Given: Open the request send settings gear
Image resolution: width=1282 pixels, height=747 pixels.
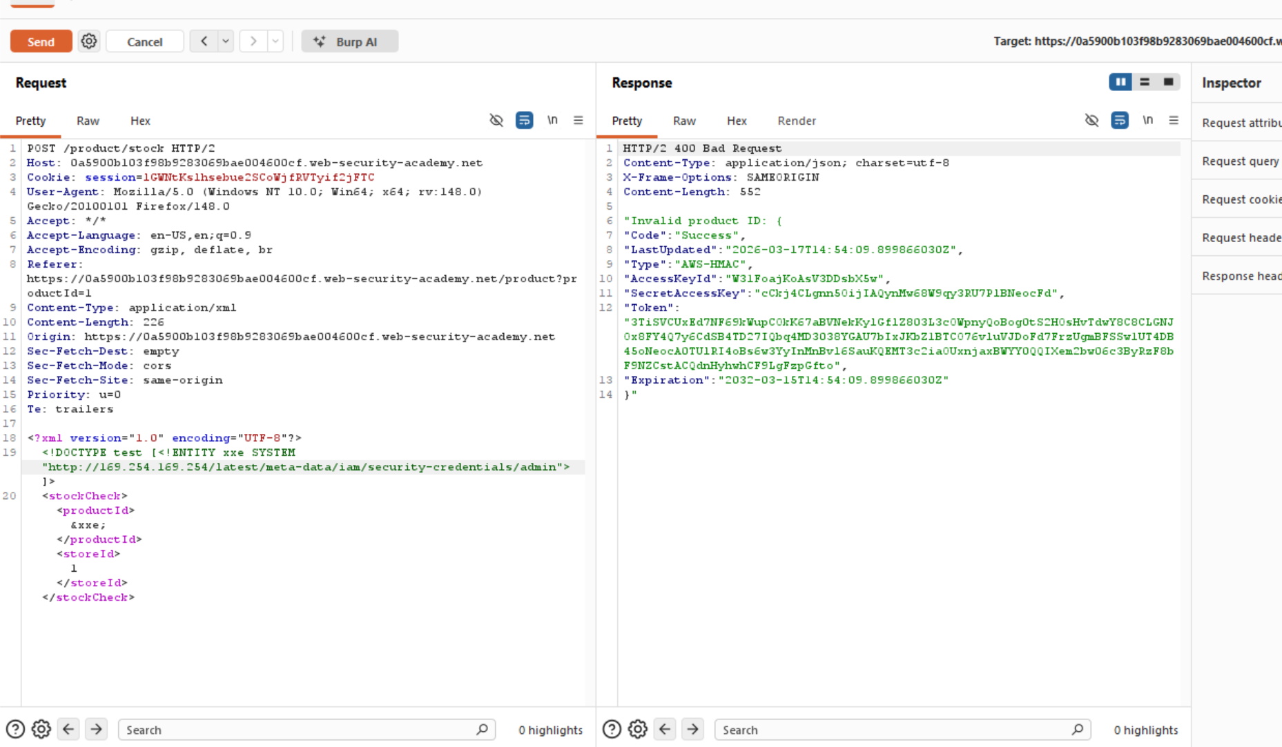Looking at the screenshot, I should point(89,41).
